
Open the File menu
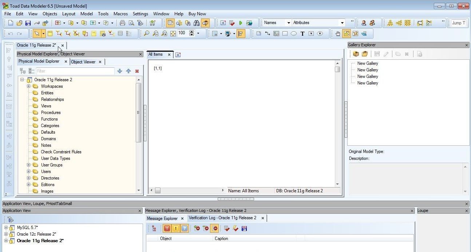pos(7,14)
